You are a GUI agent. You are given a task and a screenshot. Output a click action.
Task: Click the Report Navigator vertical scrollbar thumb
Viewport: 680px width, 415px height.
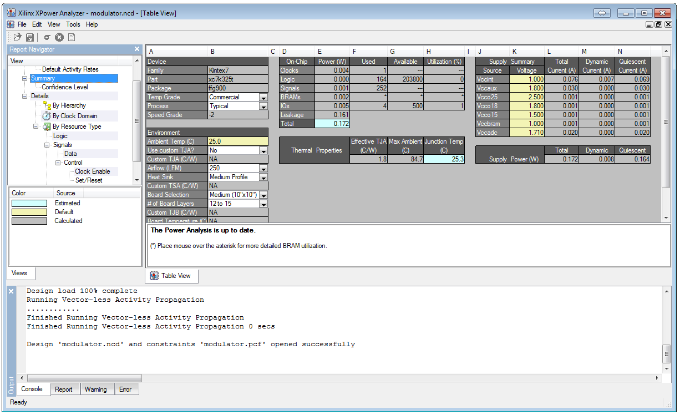(137, 121)
